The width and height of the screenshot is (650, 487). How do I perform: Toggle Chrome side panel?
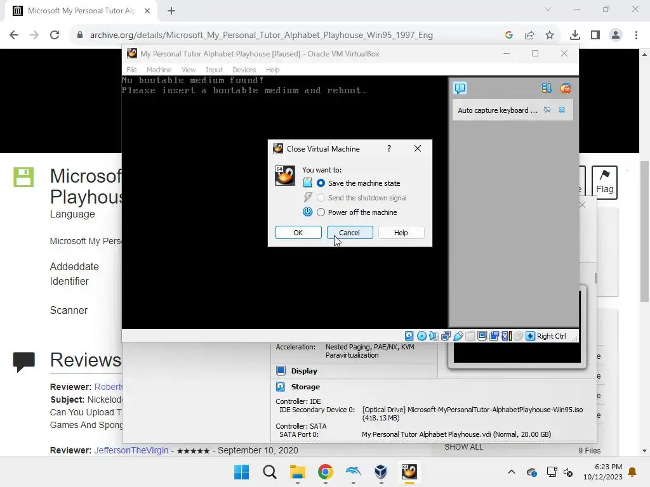(595, 36)
